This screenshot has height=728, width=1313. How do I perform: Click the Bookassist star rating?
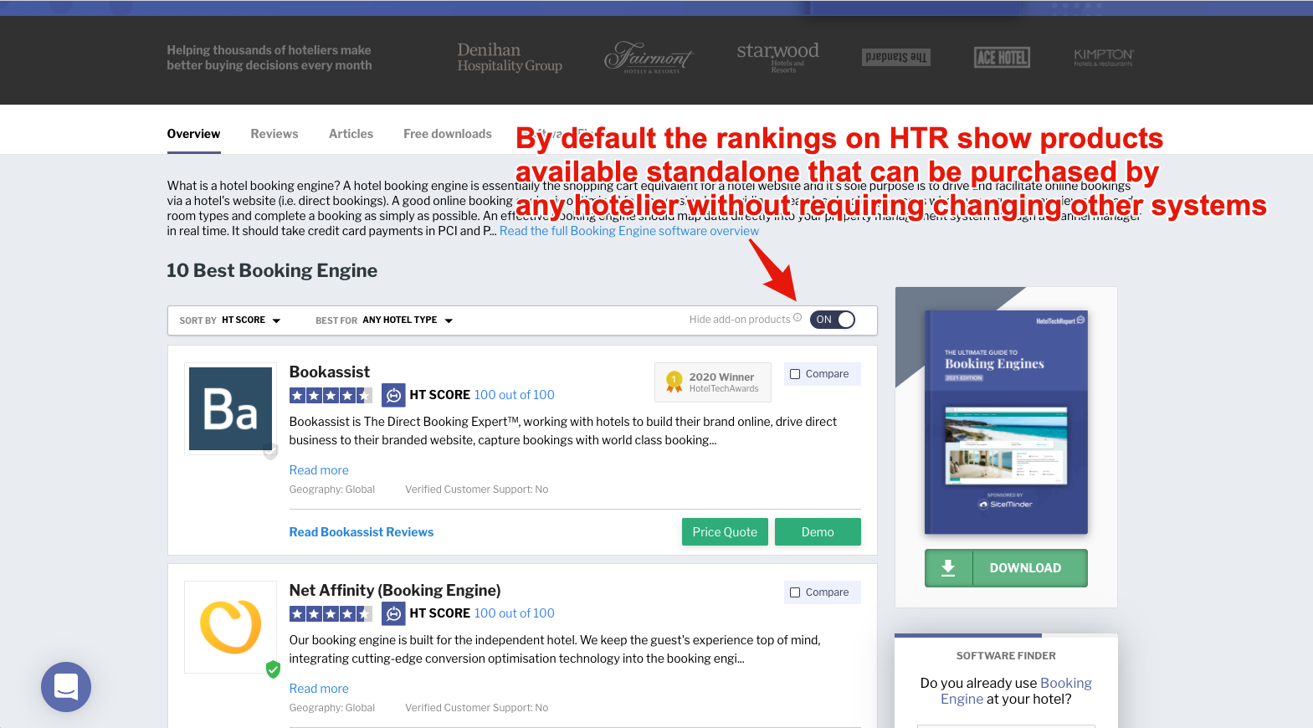[331, 395]
